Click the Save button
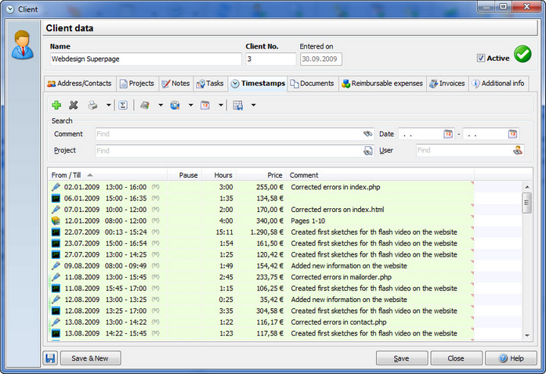 point(402,358)
